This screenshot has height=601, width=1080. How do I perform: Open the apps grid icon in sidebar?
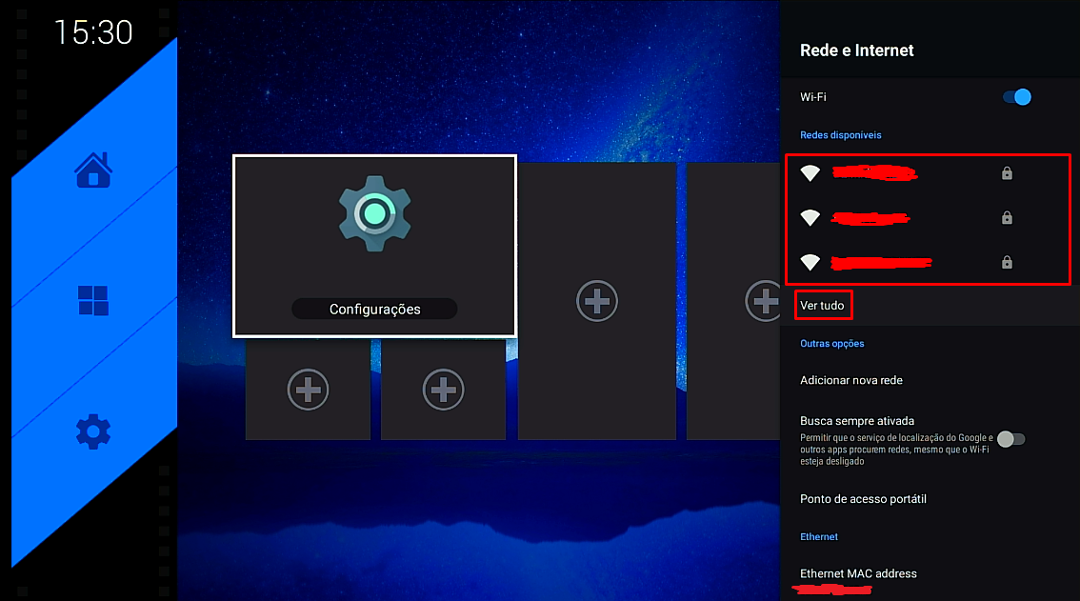93,301
